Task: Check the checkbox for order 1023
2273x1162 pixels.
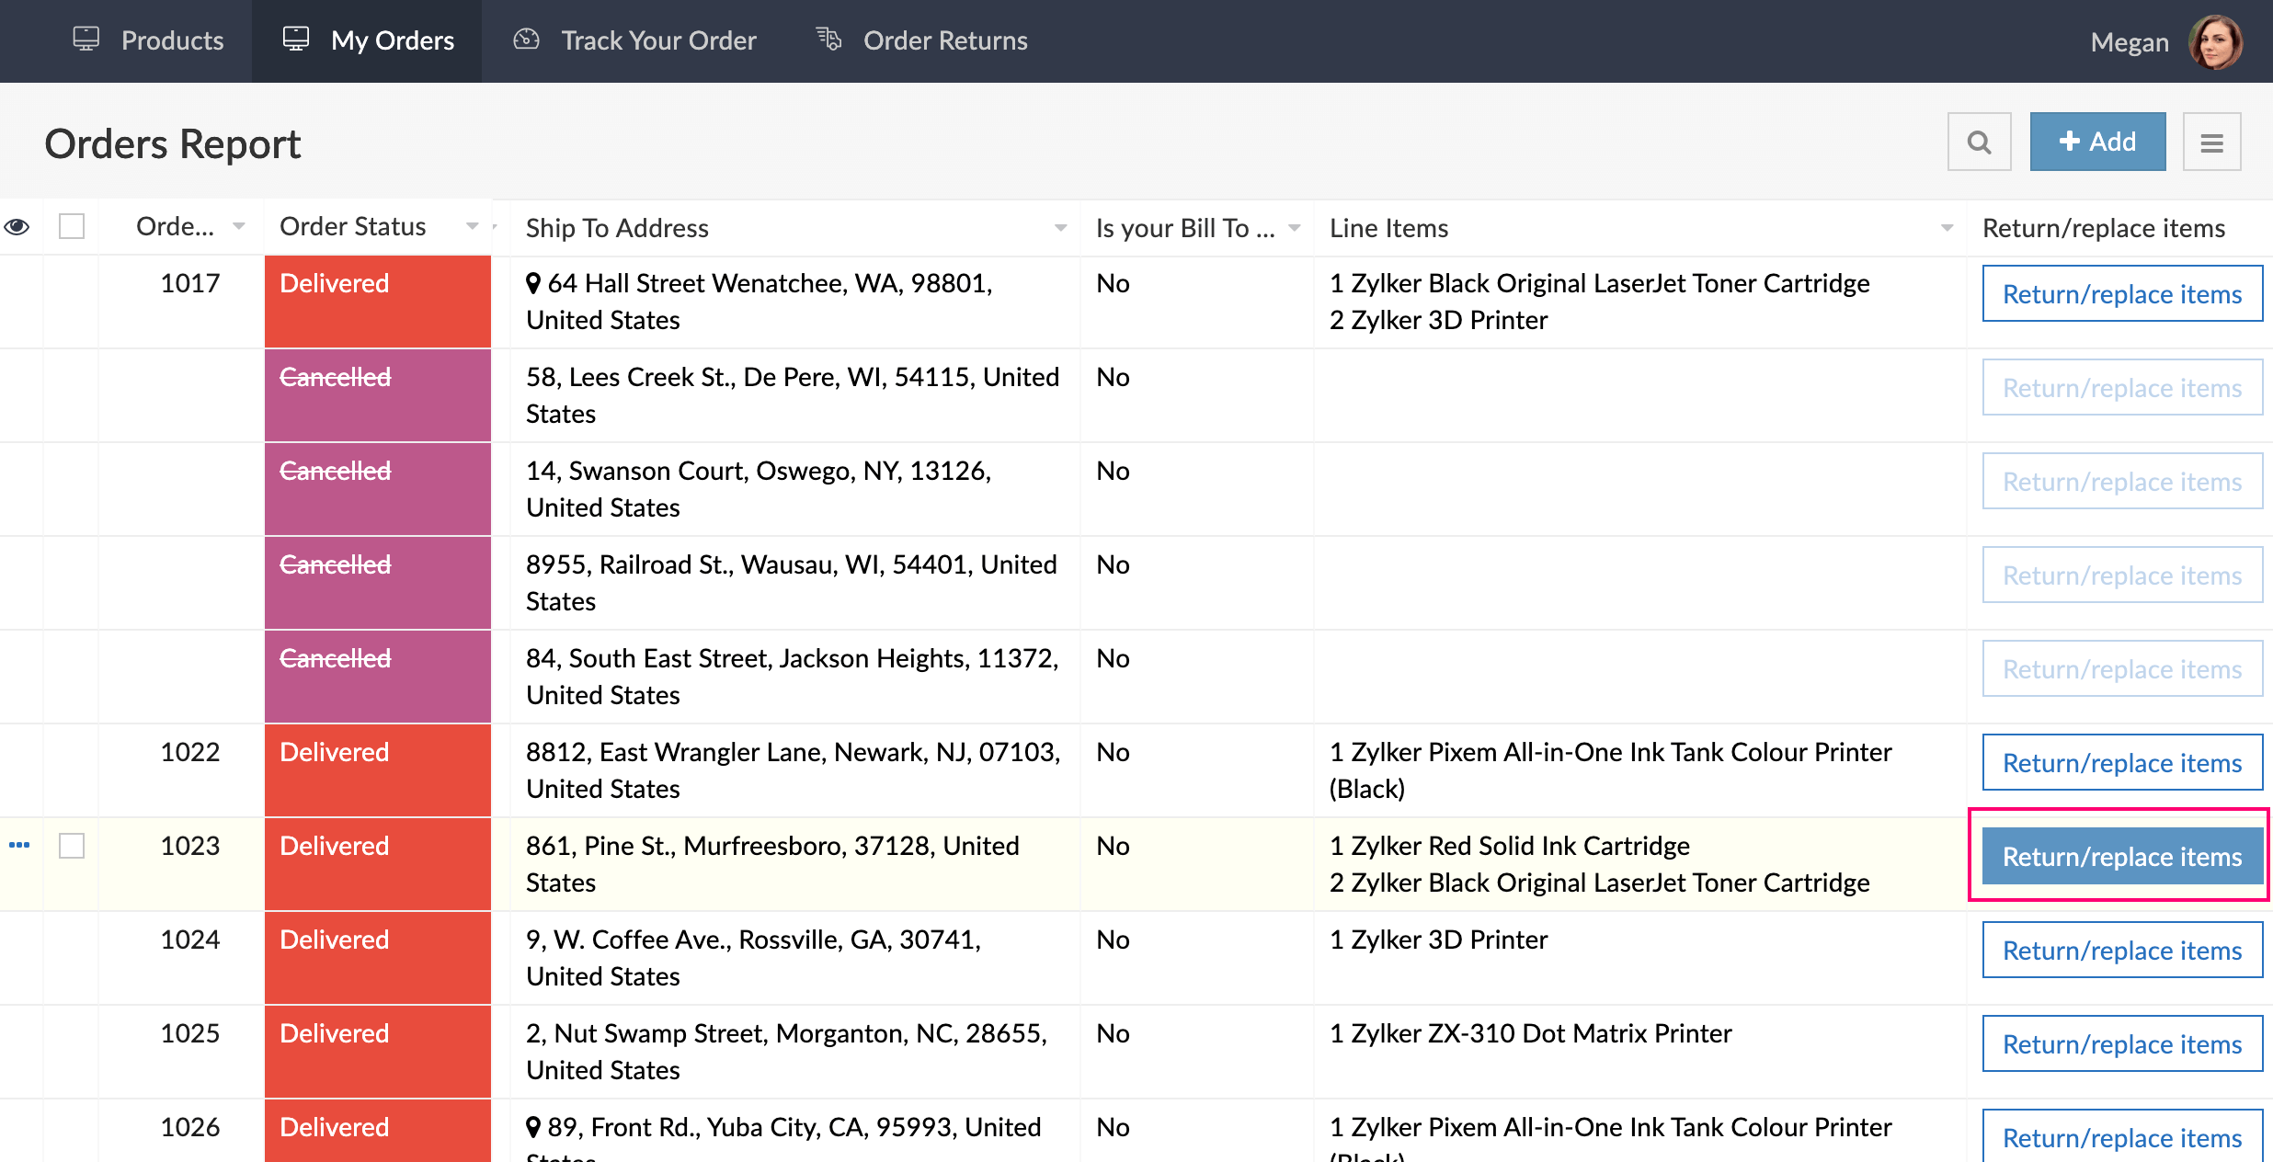Action: pos(72,846)
